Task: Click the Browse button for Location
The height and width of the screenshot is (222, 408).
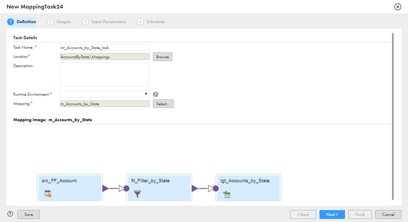Action: pos(163,57)
